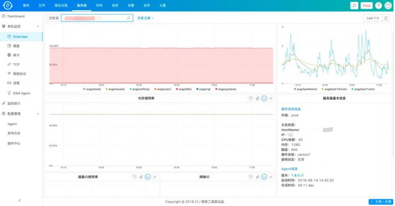The width and height of the screenshot is (395, 206).
Task: Switch to the 应用 top tab
Action: (42, 5)
